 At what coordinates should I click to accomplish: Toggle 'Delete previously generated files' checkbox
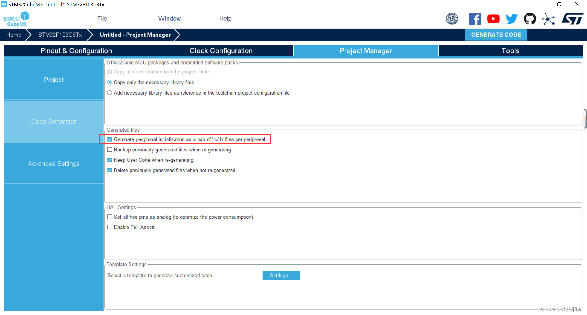[x=110, y=170]
